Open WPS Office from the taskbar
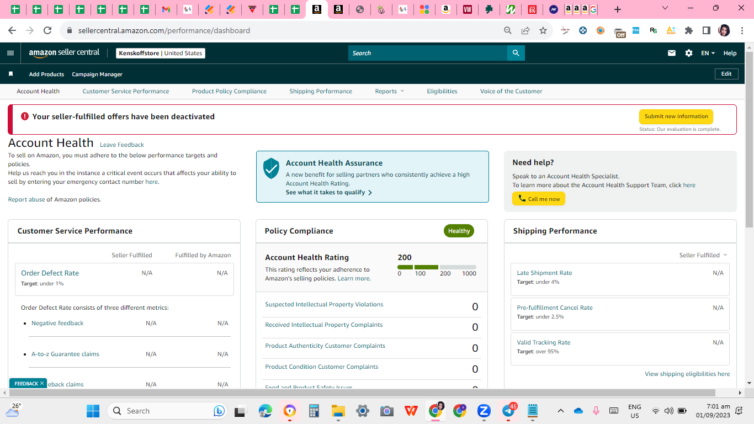Image resolution: width=754 pixels, height=424 pixels. tap(411, 411)
